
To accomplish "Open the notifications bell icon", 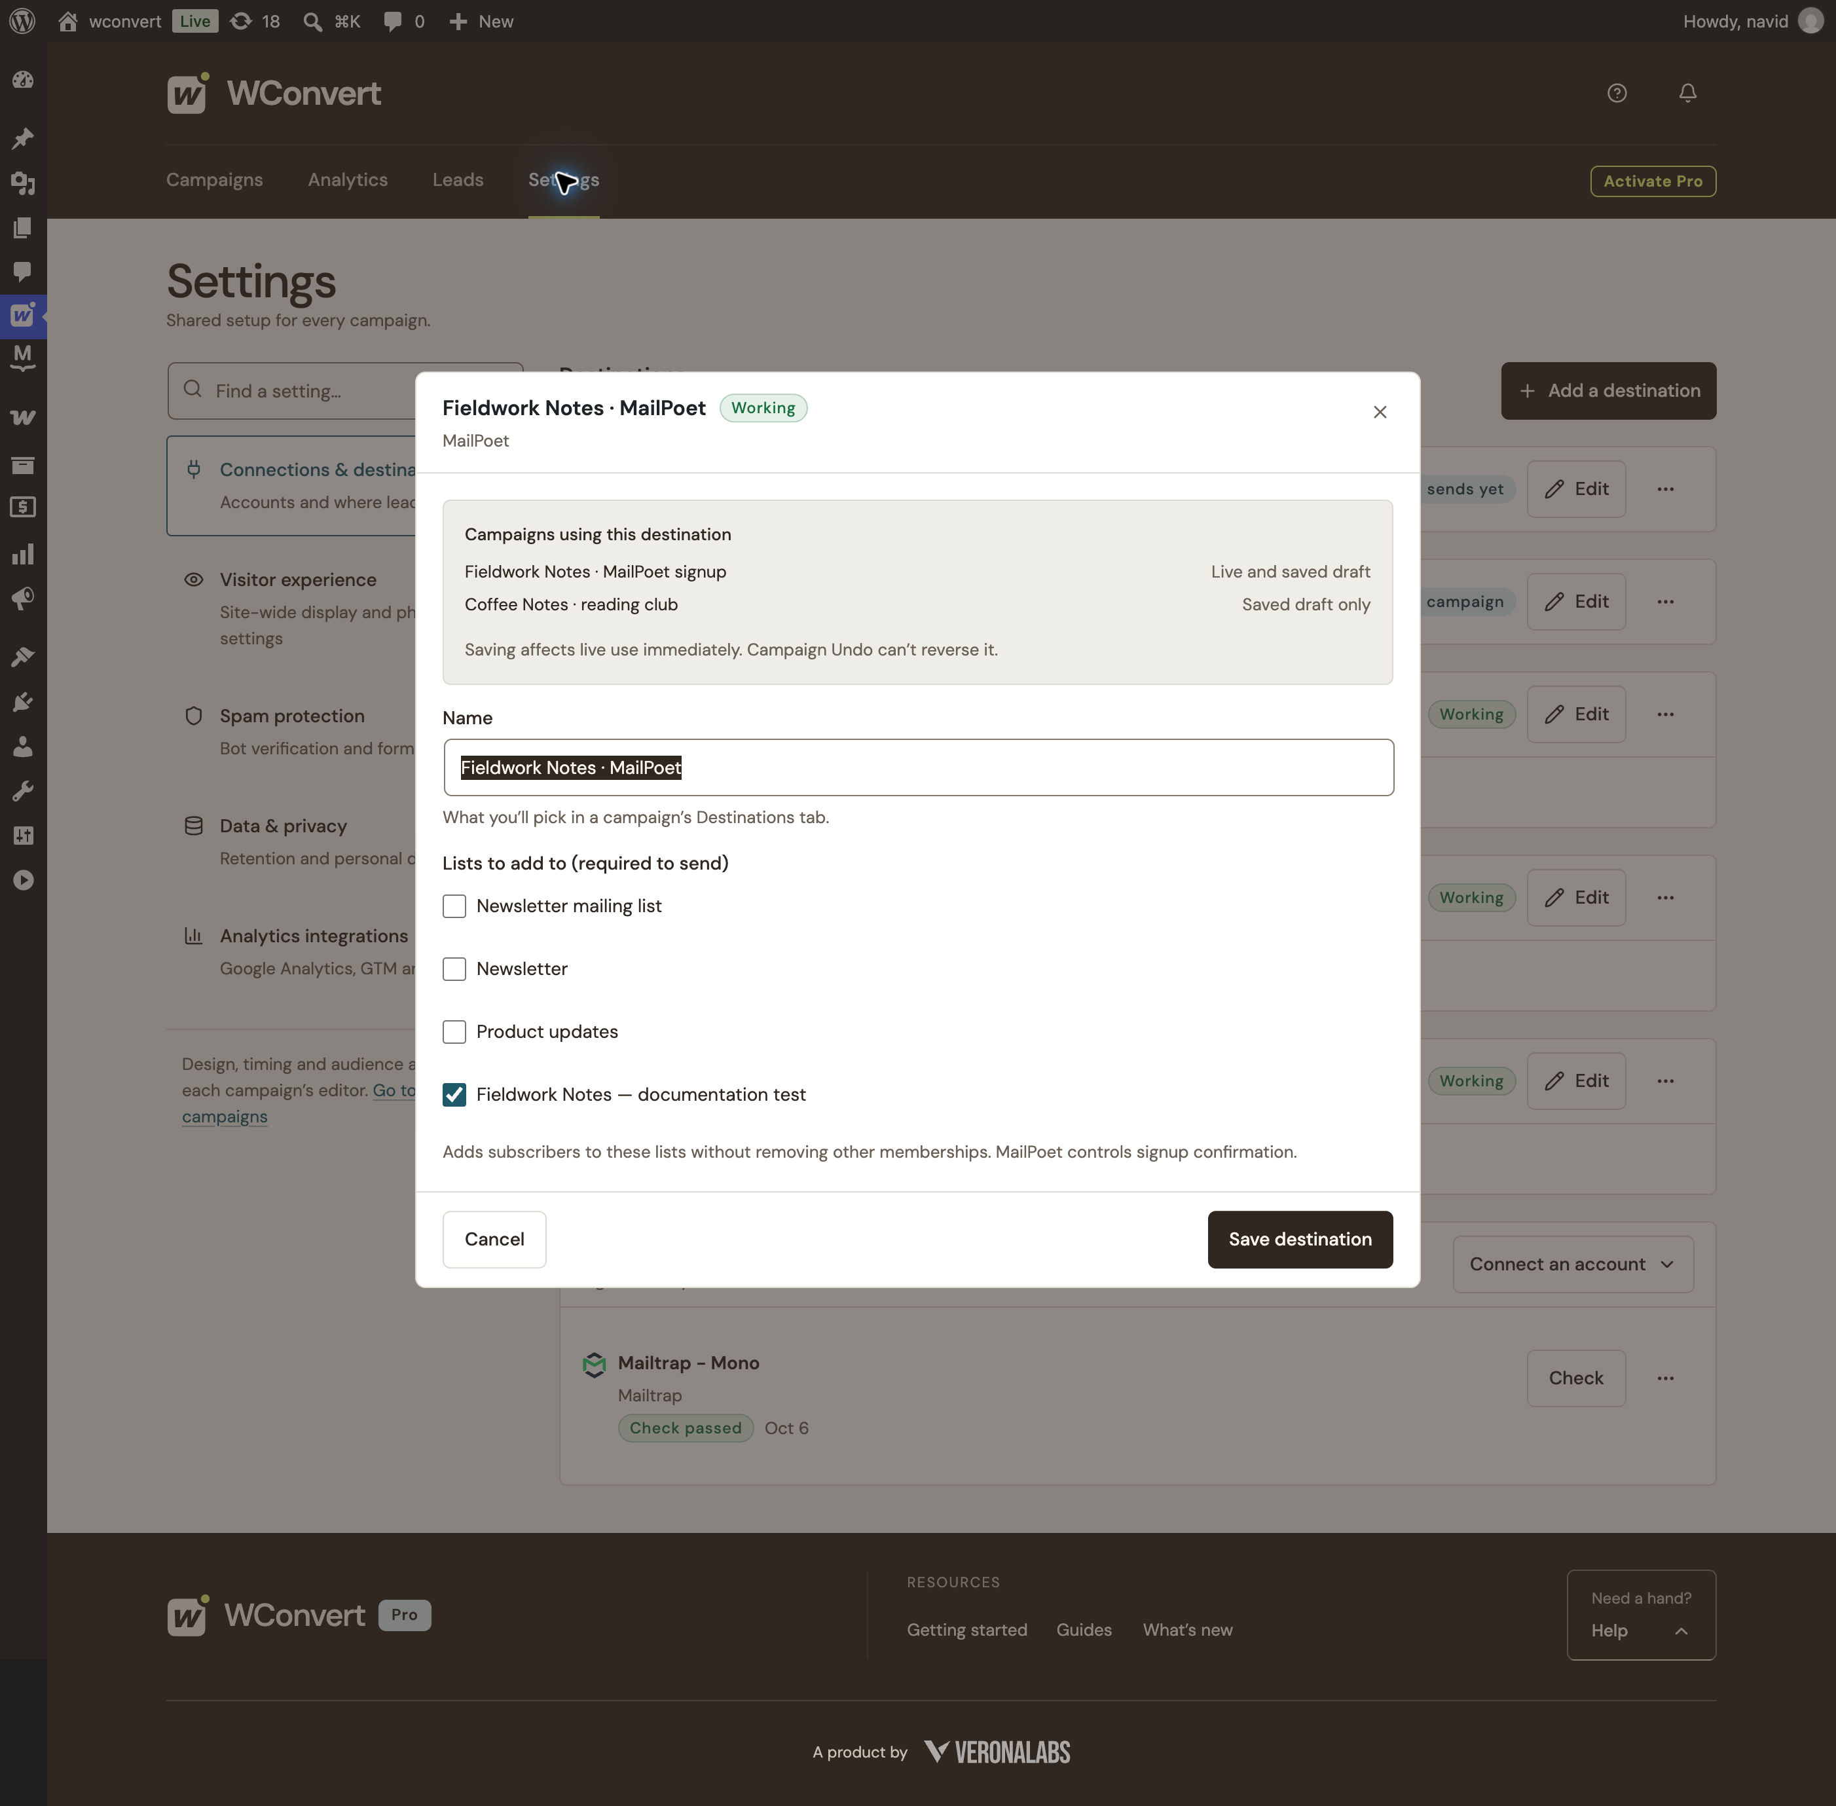I will point(1687,93).
